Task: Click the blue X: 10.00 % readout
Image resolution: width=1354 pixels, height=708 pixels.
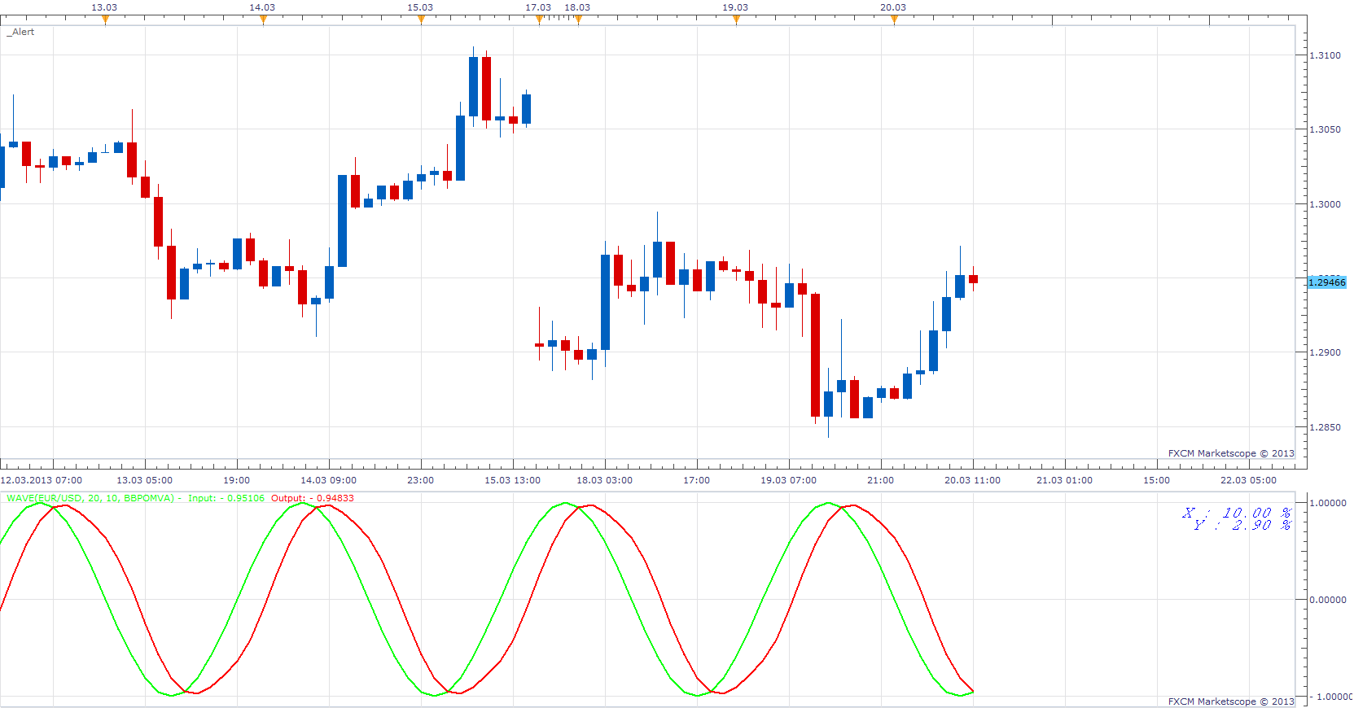Action: (1238, 513)
